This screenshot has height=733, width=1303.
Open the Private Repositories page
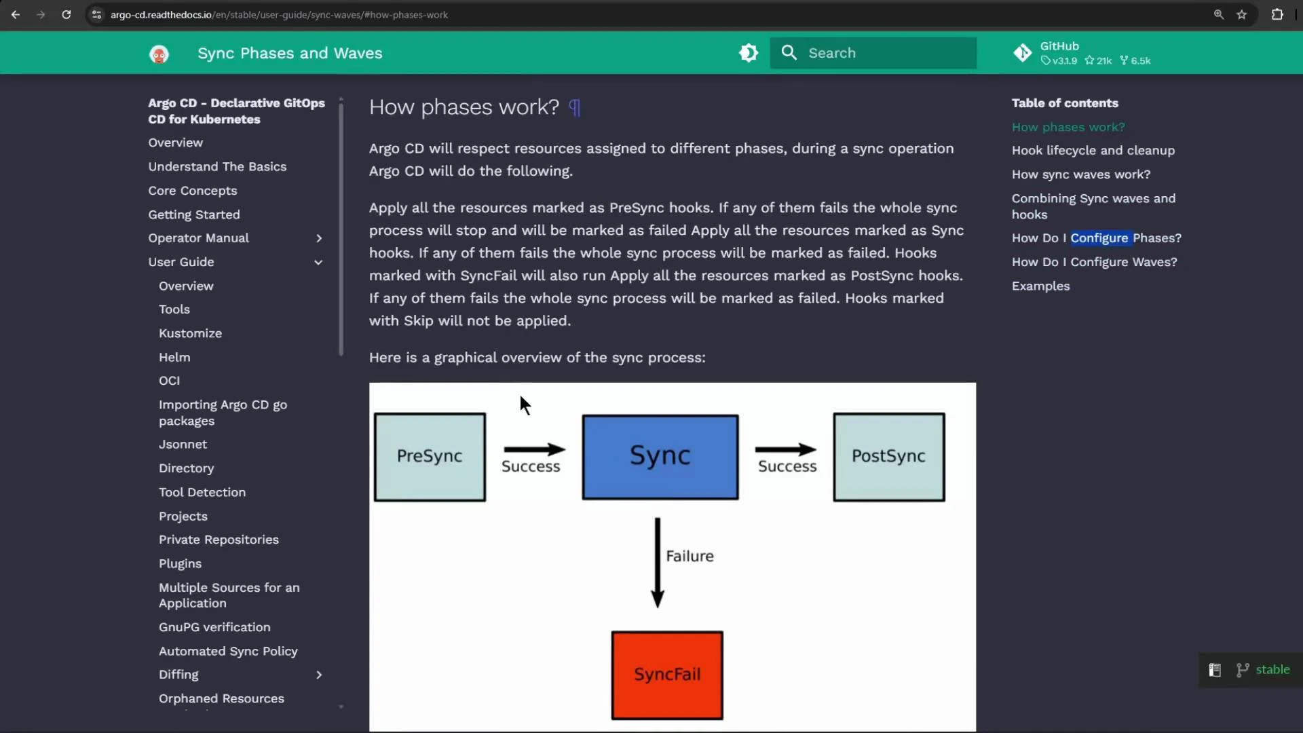coord(219,540)
